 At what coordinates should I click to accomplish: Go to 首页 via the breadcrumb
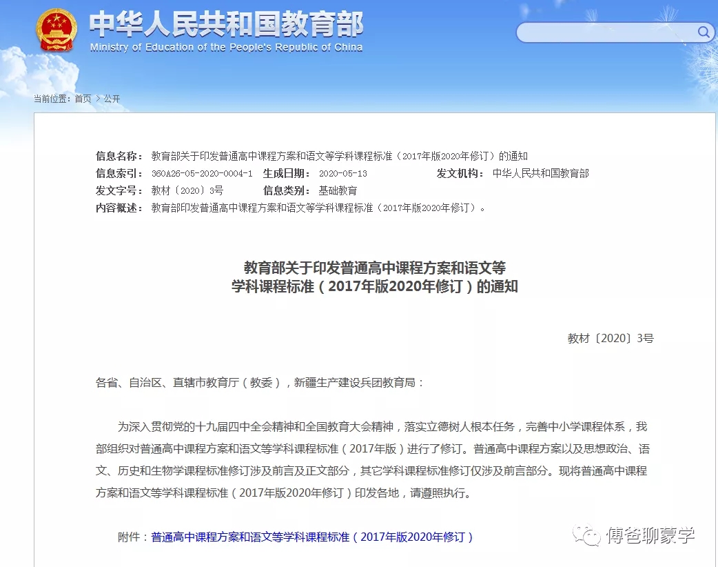[x=83, y=99]
